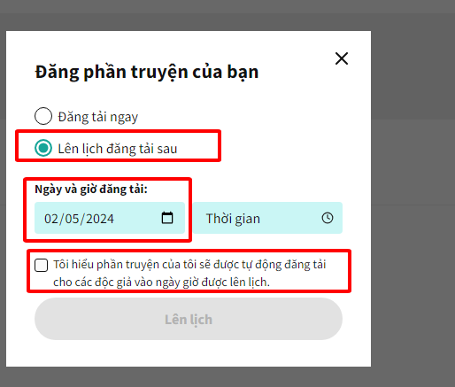
Task: Open the Thời gian time field
Action: pyautogui.click(x=267, y=218)
